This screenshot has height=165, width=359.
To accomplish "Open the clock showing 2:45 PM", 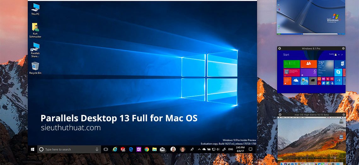I will (240, 149).
